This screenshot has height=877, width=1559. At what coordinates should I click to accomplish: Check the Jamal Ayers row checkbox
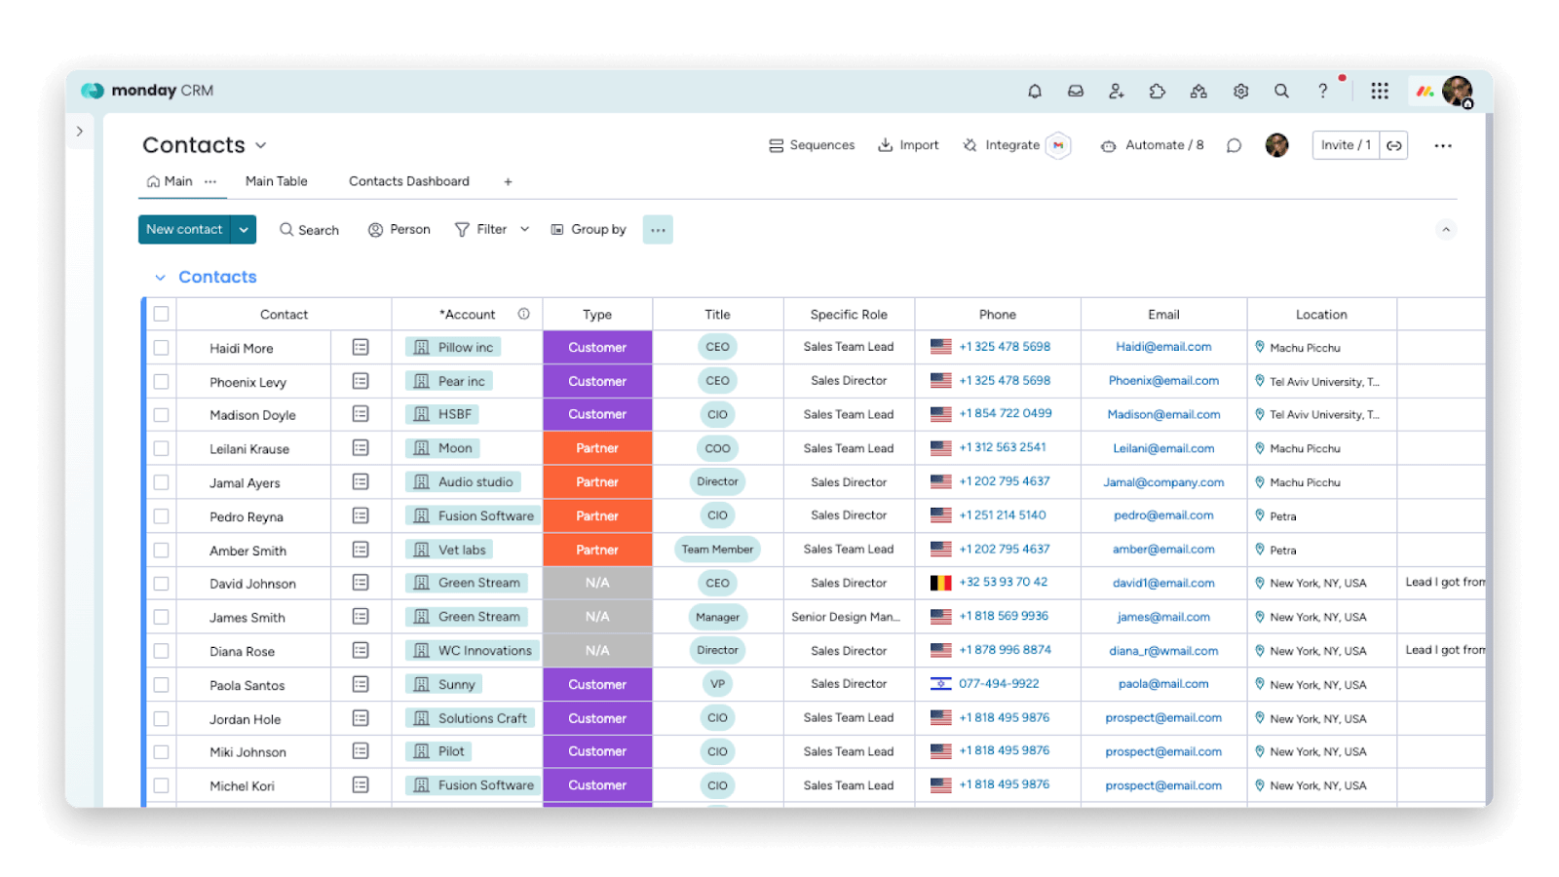pos(161,482)
